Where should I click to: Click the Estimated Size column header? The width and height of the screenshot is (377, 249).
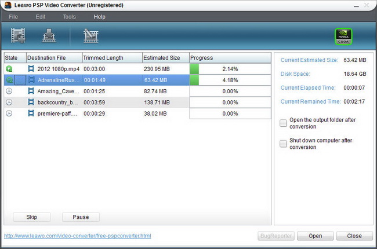[x=166, y=58]
